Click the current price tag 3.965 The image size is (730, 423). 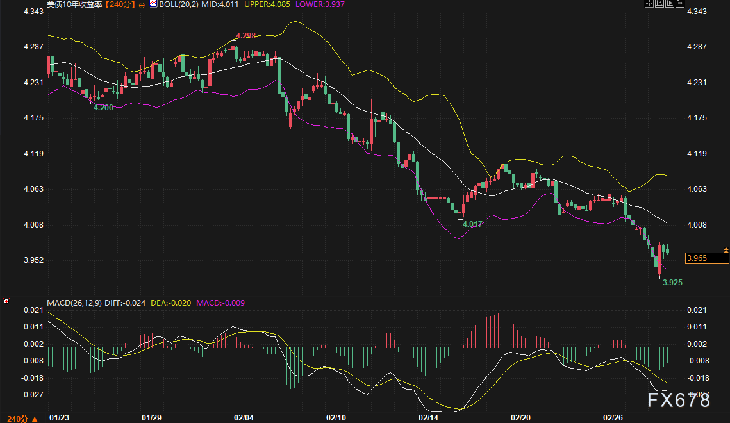coord(706,258)
